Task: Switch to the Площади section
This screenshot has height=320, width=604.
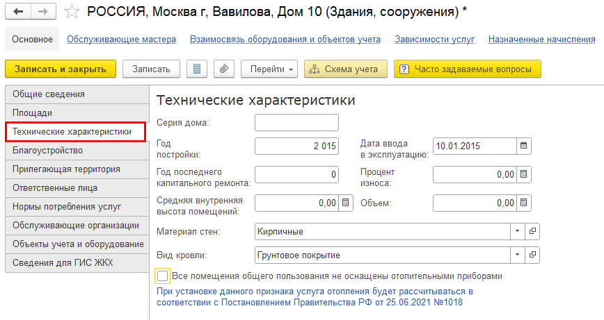Action: pos(77,113)
